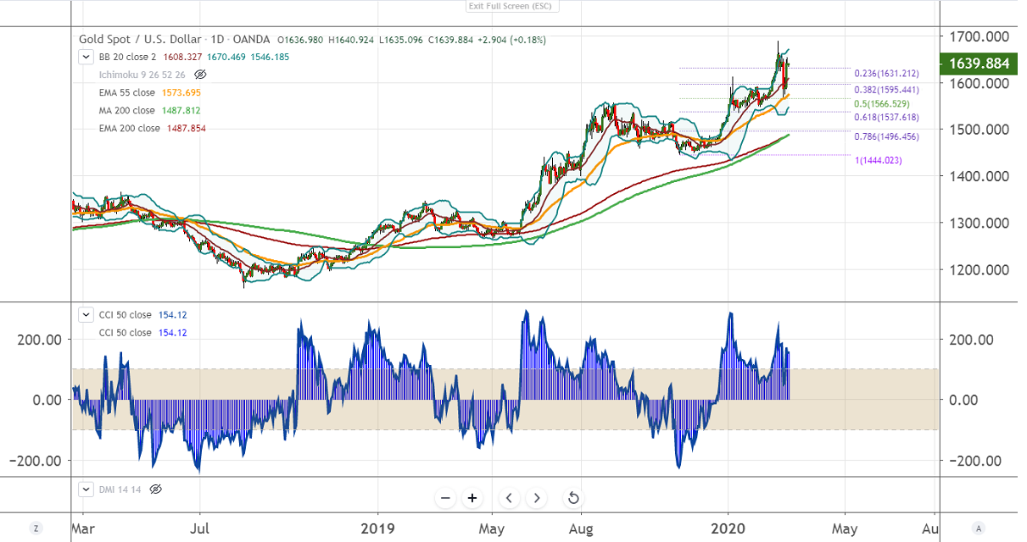Click the 2019 label on time axis

377,528
